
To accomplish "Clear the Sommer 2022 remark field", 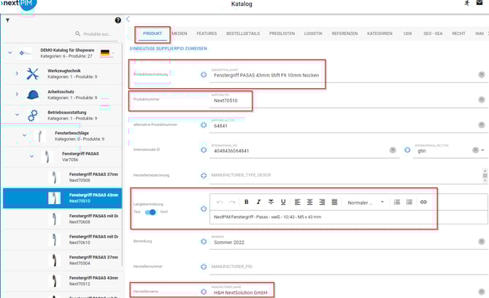I will (x=482, y=242).
